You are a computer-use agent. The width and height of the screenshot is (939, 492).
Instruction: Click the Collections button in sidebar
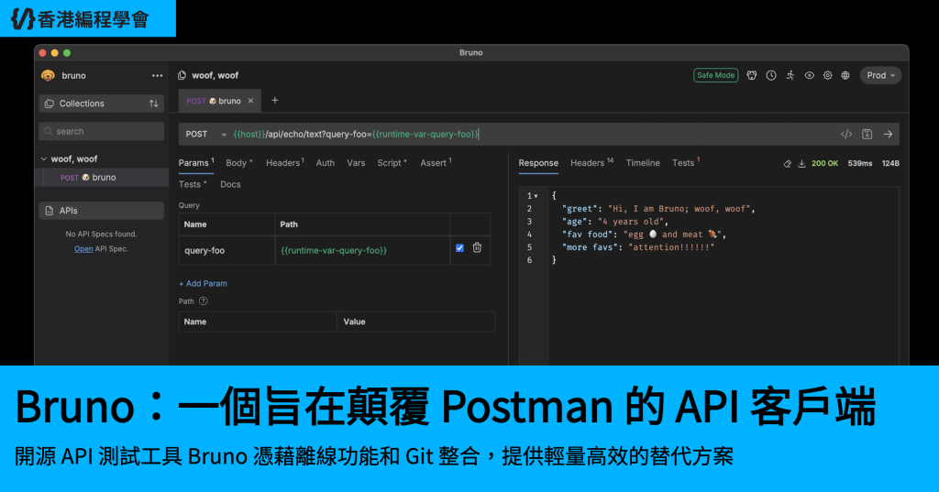click(x=101, y=104)
